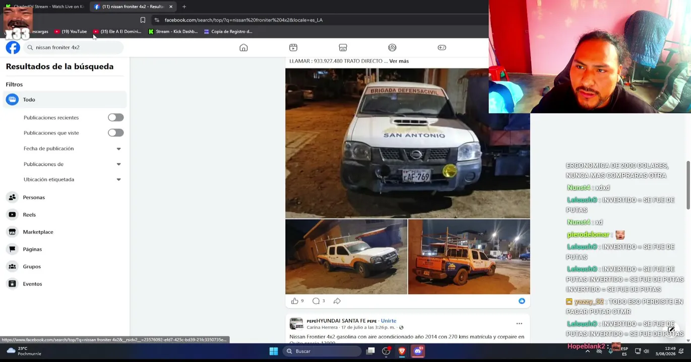Click the like count 9 on truck post
Image resolution: width=691 pixels, height=362 pixels.
pos(302,301)
